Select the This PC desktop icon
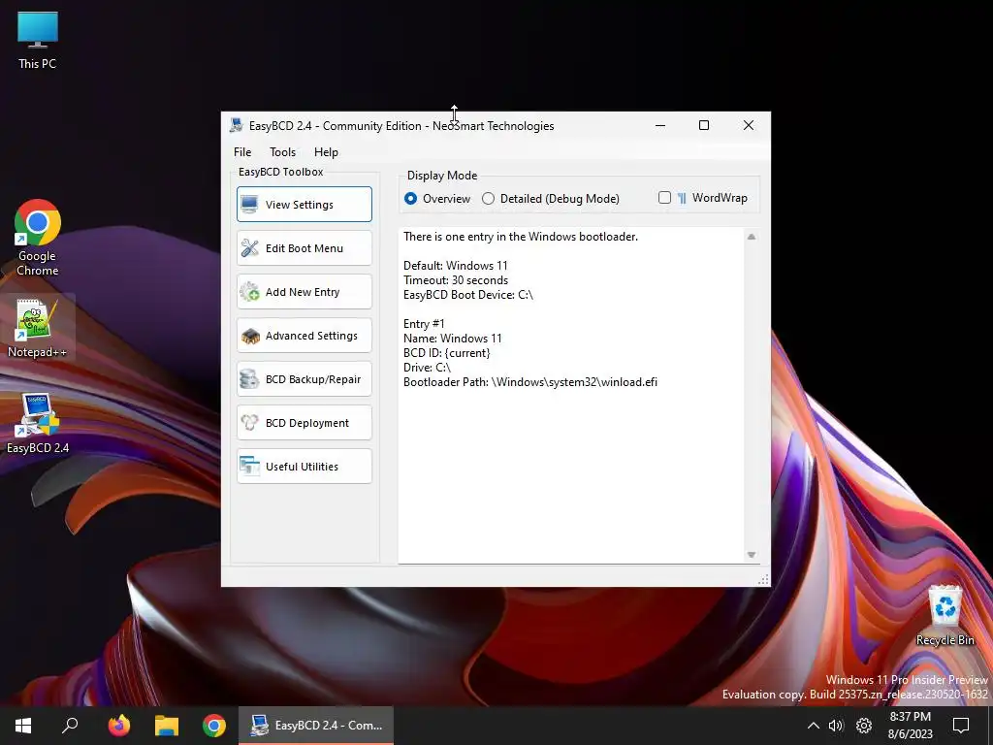Image resolution: width=993 pixels, height=745 pixels. pos(38,41)
